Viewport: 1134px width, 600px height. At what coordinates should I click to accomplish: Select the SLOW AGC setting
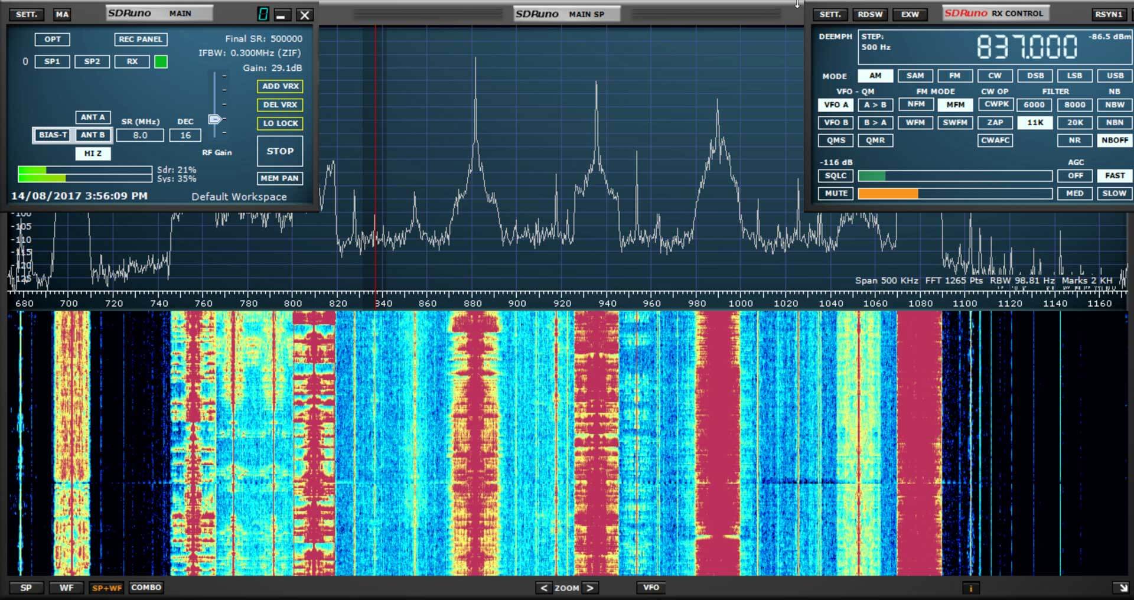1114,193
